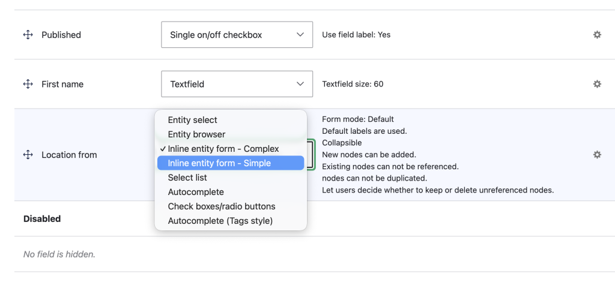Screen dimensions: 615x282
Task: Click the Location from field label
Action: pos(69,155)
